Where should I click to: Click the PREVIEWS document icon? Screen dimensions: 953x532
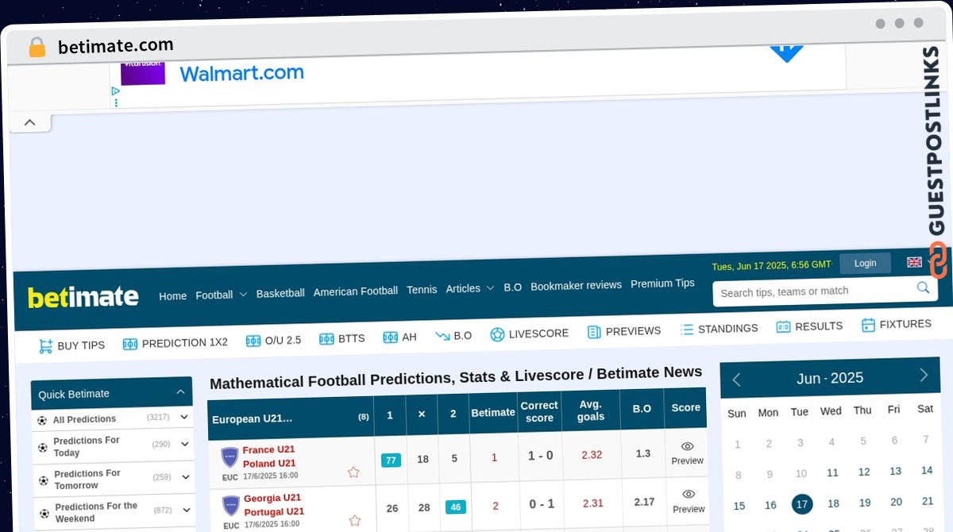click(594, 332)
